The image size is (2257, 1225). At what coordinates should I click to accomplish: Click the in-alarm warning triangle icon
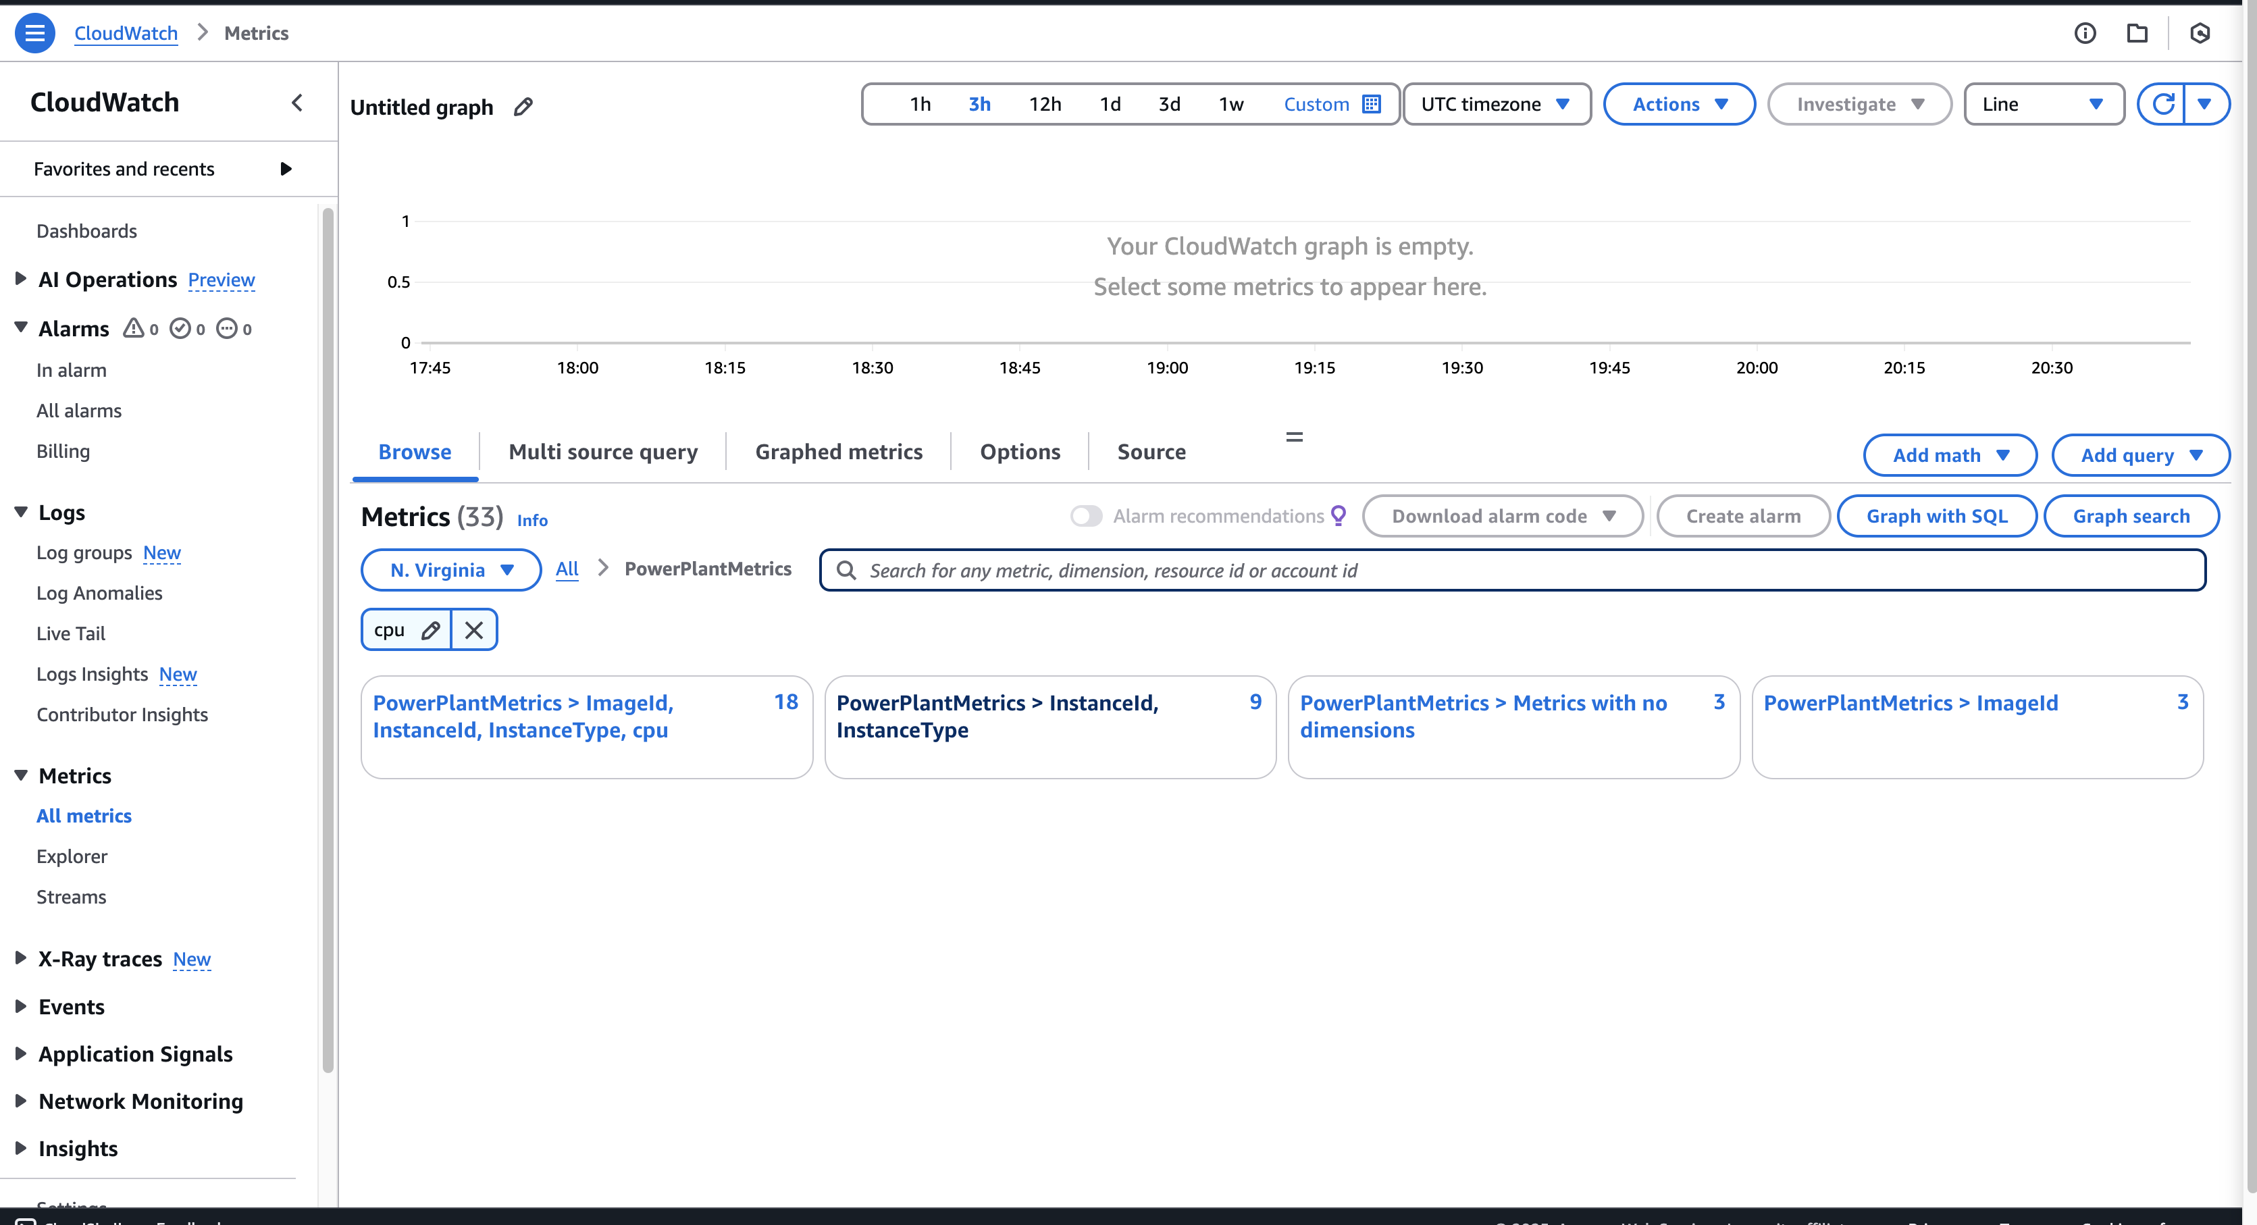[133, 329]
